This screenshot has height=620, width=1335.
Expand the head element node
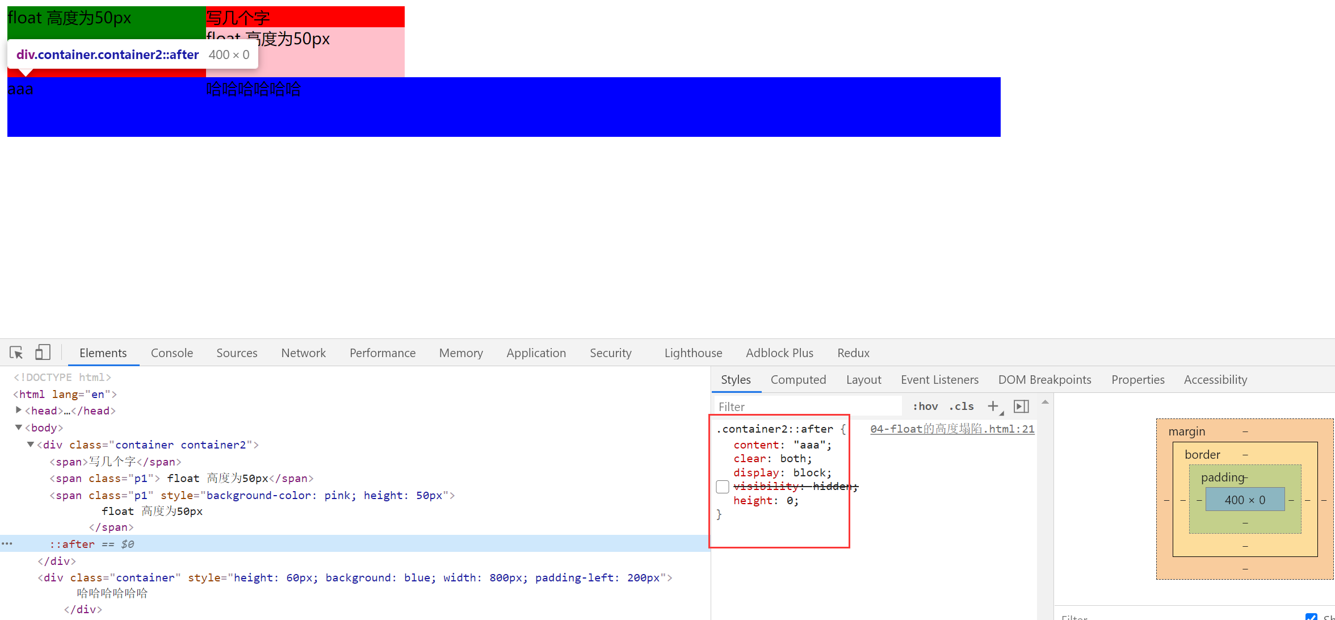[19, 410]
